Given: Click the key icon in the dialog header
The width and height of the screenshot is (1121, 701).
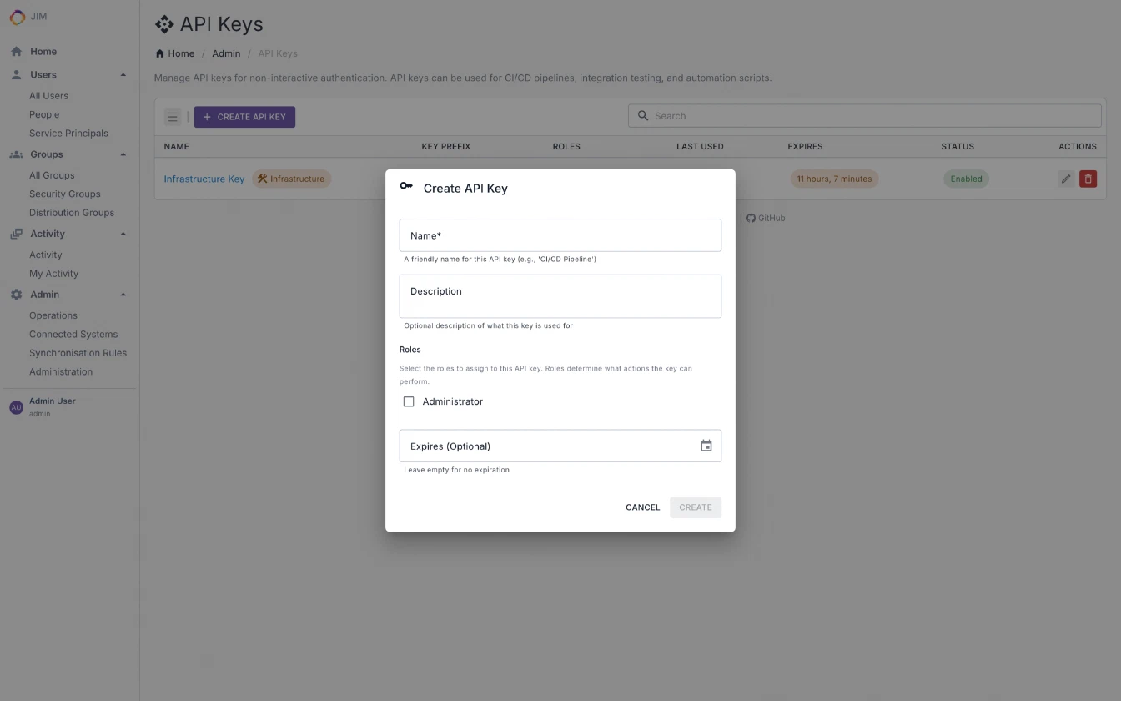Looking at the screenshot, I should (x=406, y=186).
